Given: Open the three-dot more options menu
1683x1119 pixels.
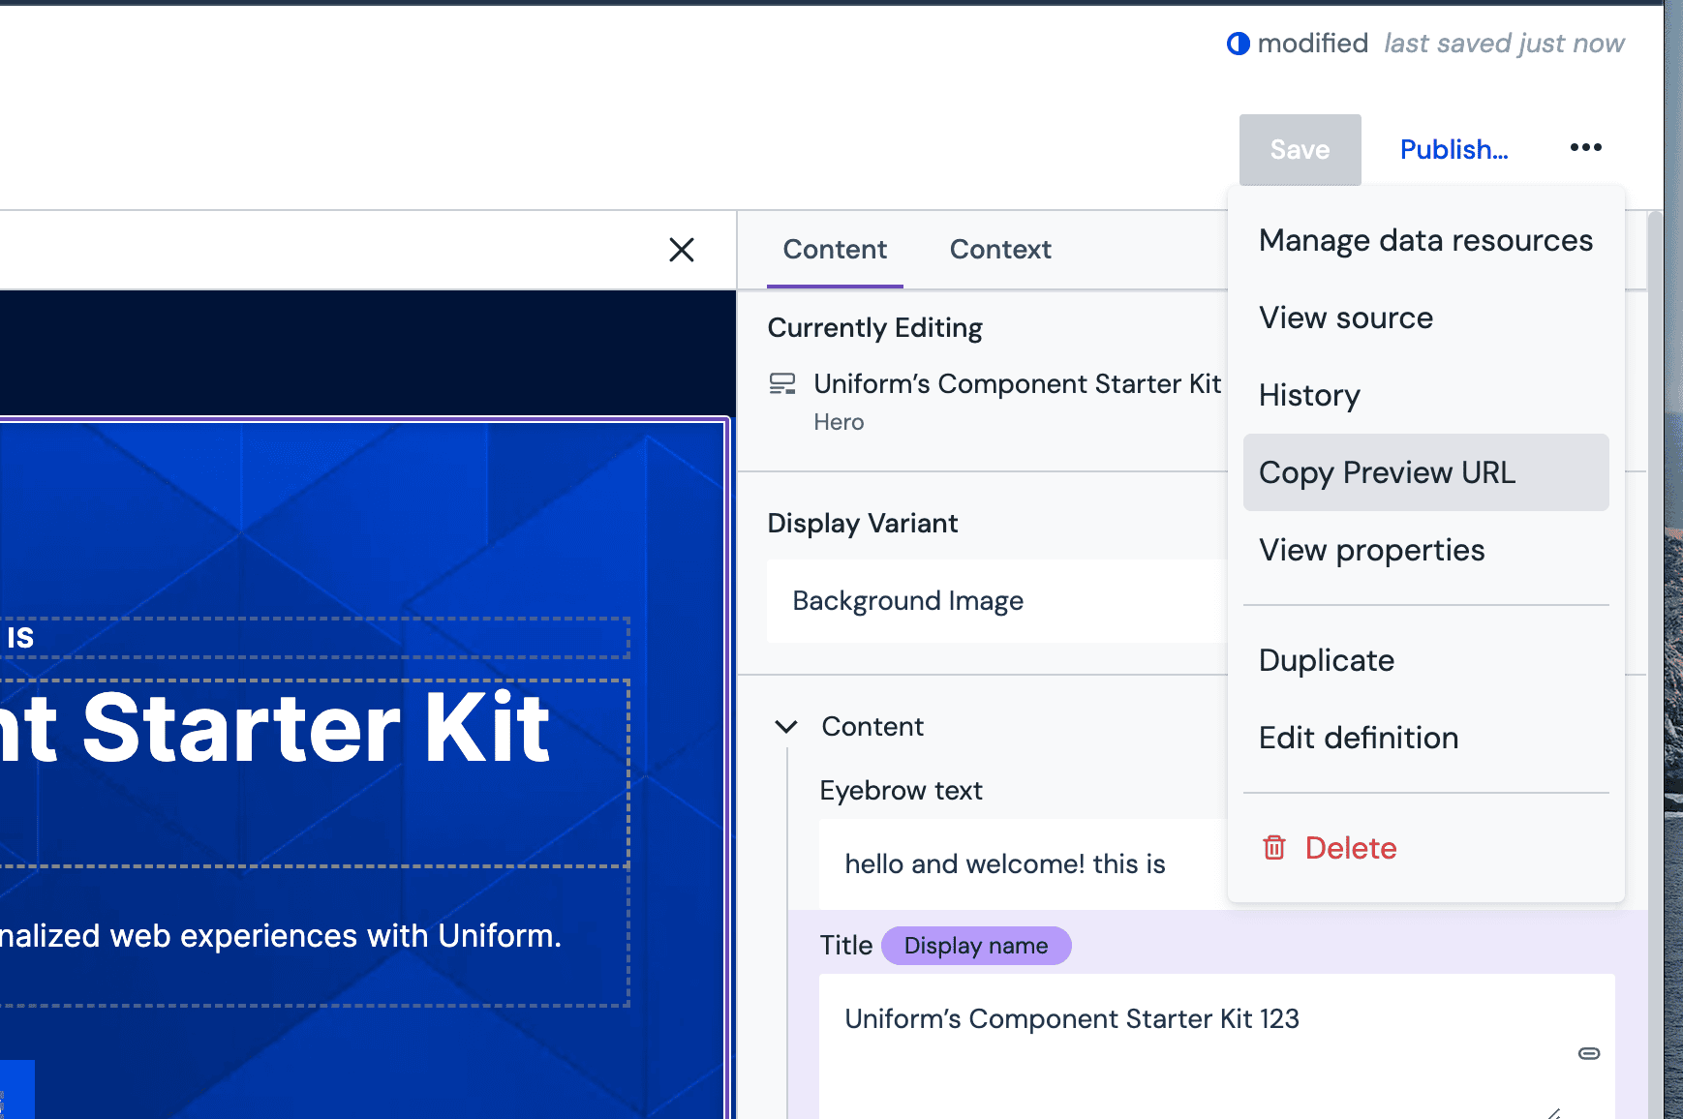Looking at the screenshot, I should [x=1585, y=148].
